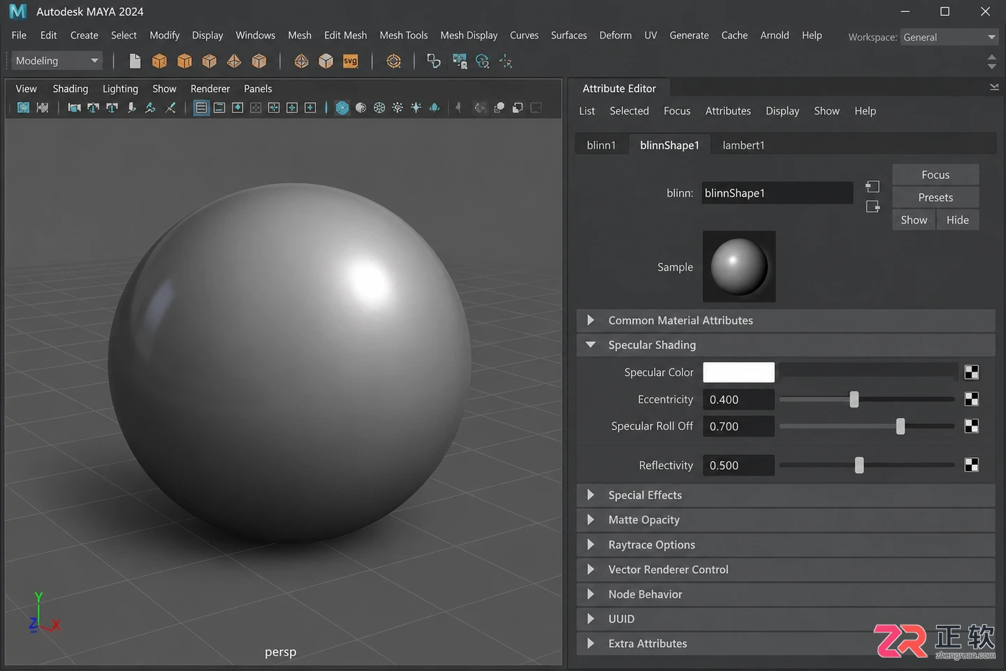Click the Hide button in Attribute Editor

coord(958,220)
